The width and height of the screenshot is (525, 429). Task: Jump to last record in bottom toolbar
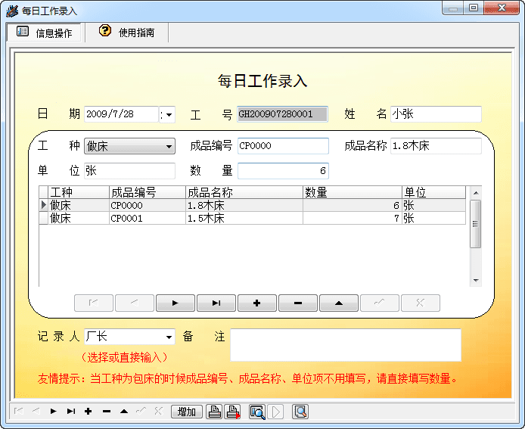71,412
